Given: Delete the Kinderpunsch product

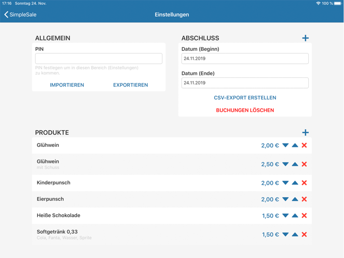Looking at the screenshot, I should click(x=304, y=183).
